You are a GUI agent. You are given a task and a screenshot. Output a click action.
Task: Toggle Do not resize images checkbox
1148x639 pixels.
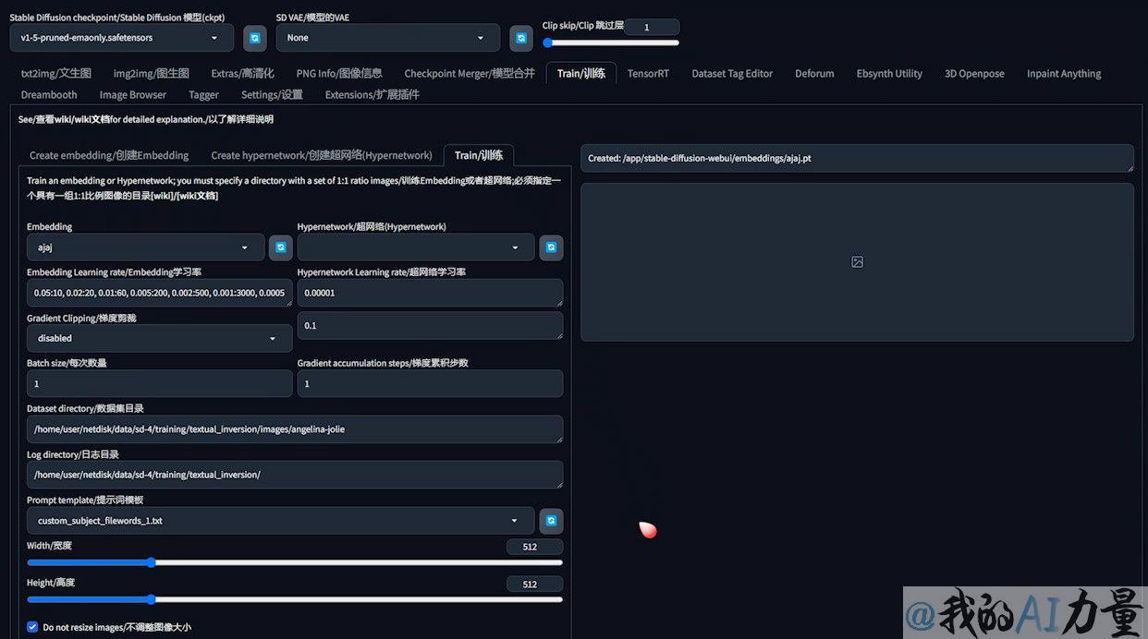point(33,627)
